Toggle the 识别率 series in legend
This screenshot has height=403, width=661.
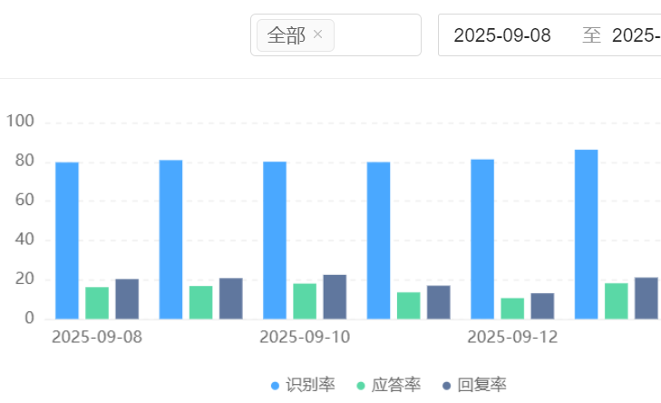click(x=303, y=385)
